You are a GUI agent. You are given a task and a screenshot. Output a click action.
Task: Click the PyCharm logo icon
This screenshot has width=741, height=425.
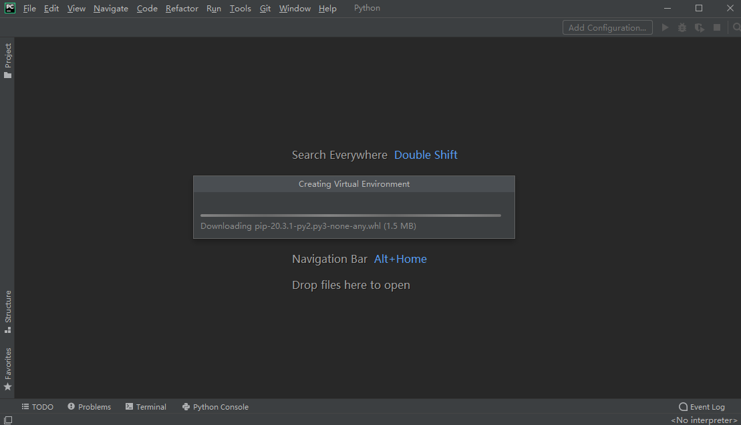tap(9, 8)
